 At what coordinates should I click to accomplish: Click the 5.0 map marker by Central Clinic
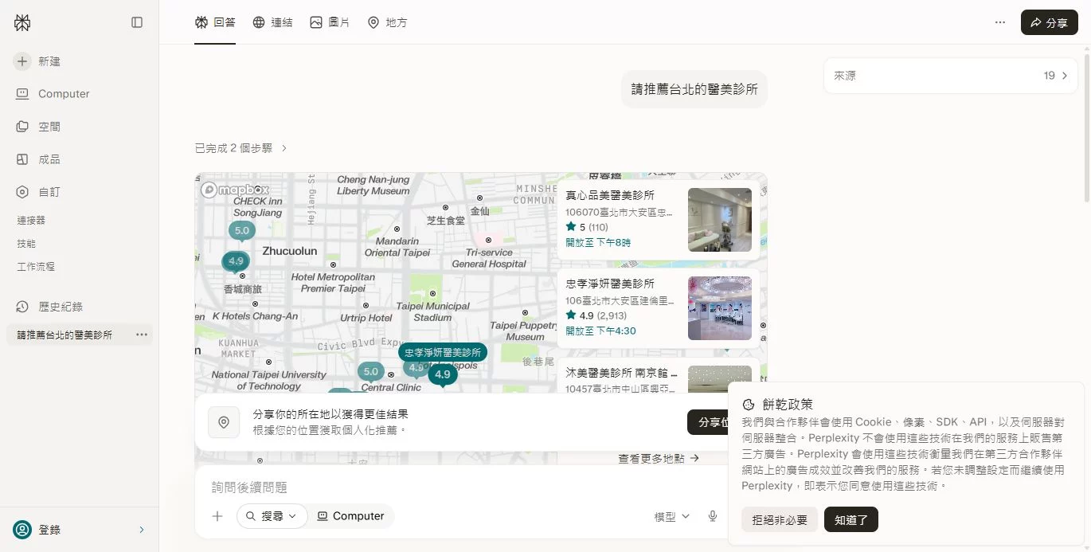coord(371,372)
